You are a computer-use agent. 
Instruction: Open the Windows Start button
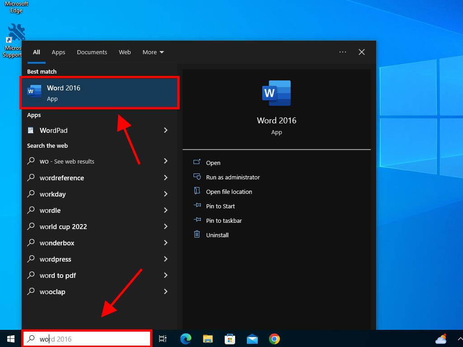click(x=11, y=339)
